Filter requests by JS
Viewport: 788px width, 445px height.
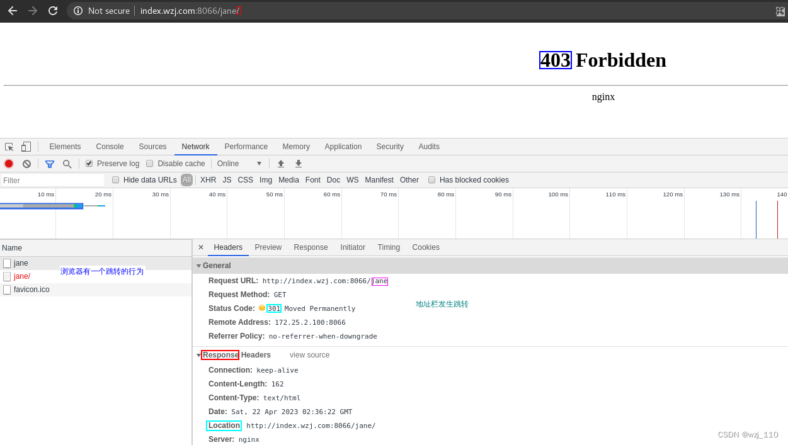click(x=227, y=180)
